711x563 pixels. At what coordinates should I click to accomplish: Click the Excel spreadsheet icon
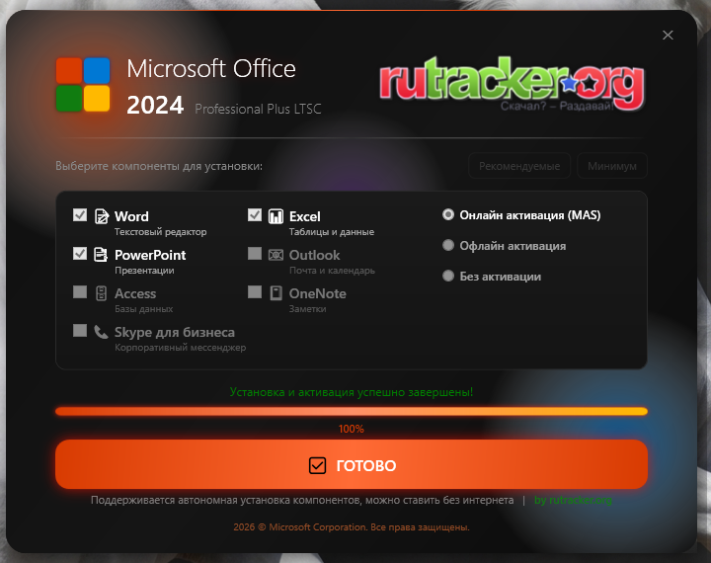pos(276,216)
